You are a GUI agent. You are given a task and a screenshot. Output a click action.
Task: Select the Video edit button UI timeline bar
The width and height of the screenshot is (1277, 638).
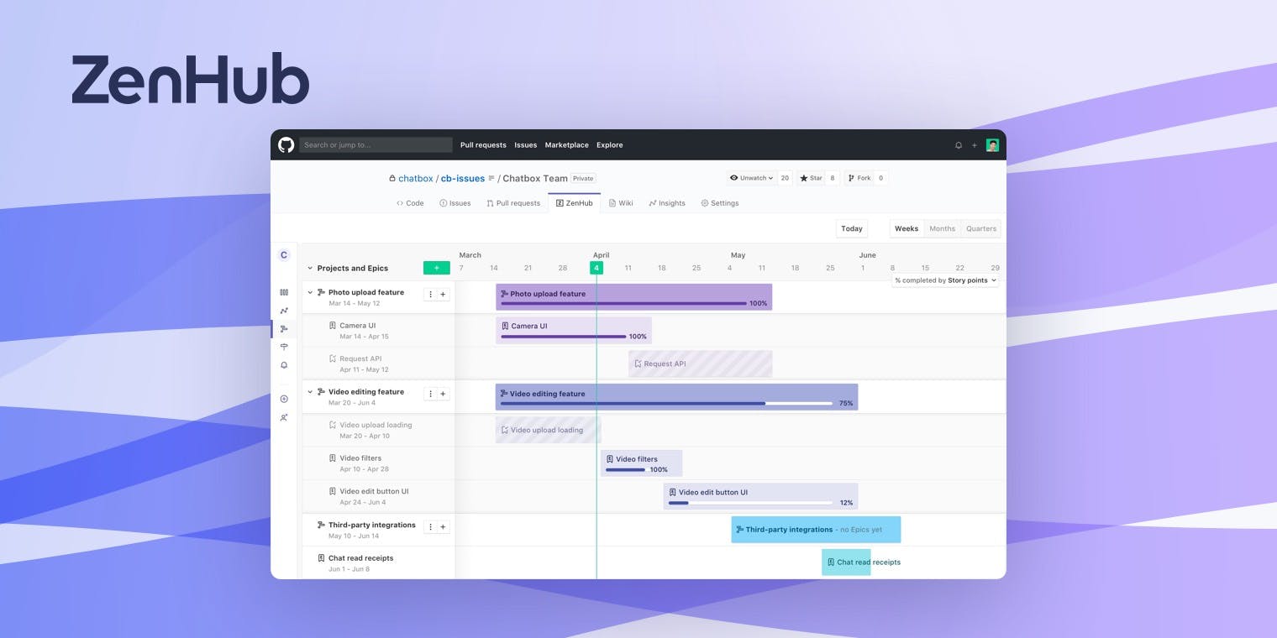pos(760,496)
